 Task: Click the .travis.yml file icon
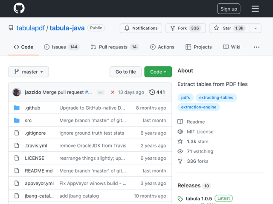[17, 145]
